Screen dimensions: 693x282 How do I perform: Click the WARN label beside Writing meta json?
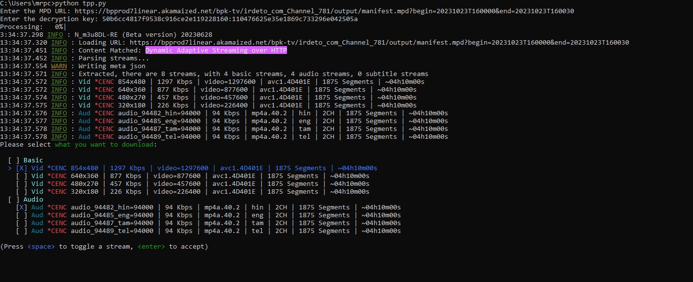(x=59, y=66)
